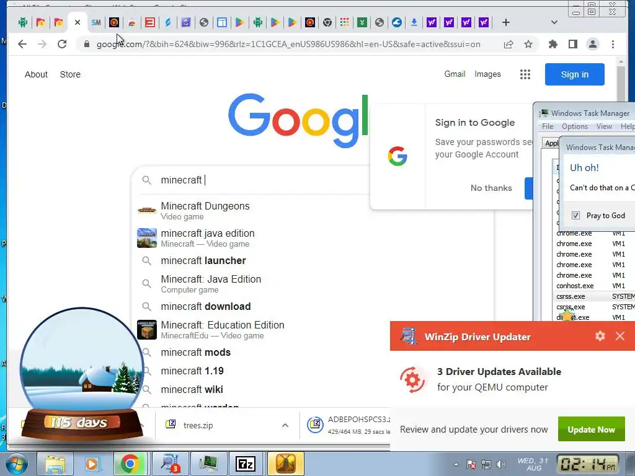Close the WinZip Driver Updater popup
This screenshot has height=476, width=635.
click(x=620, y=336)
